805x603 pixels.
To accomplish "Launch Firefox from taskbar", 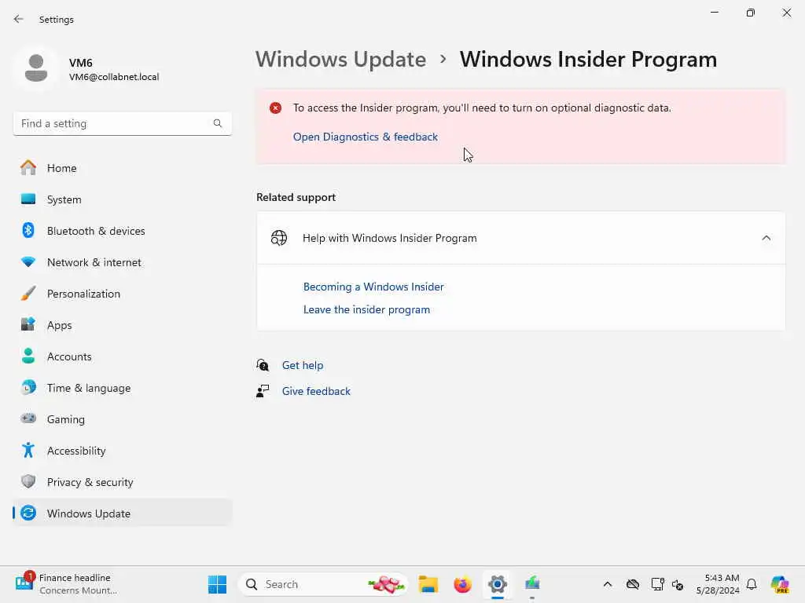I will (462, 584).
